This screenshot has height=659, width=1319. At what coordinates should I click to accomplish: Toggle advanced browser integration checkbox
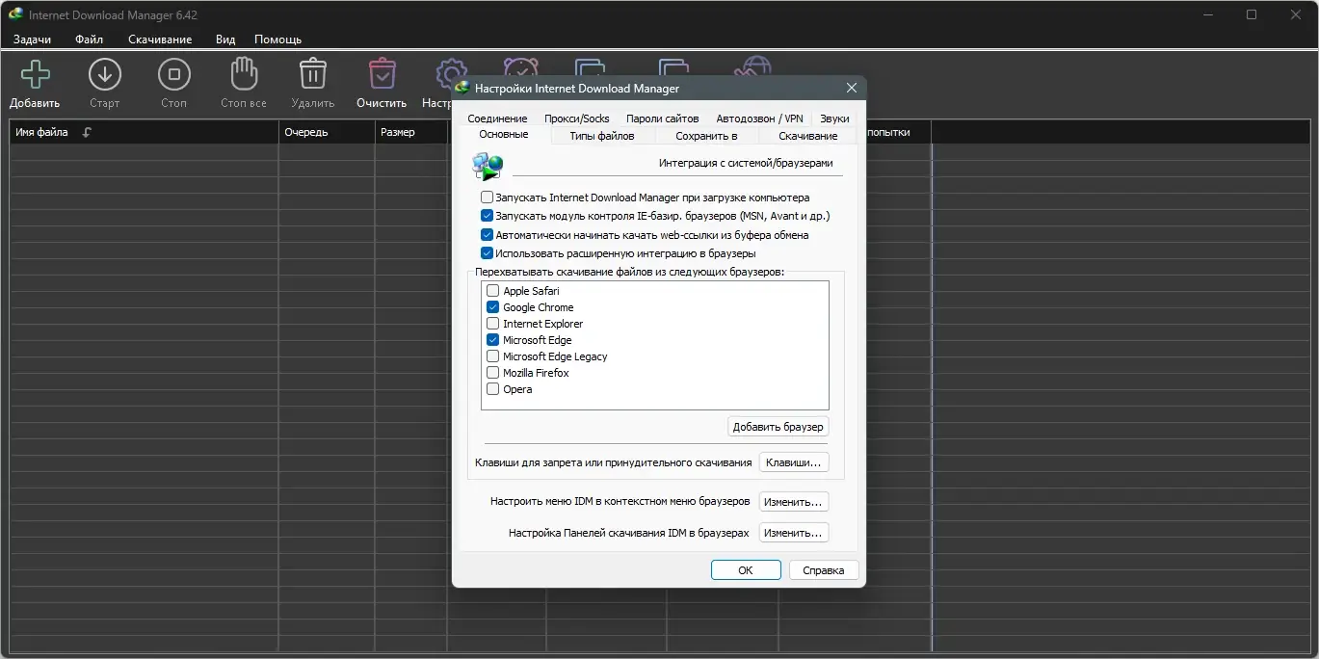487,253
